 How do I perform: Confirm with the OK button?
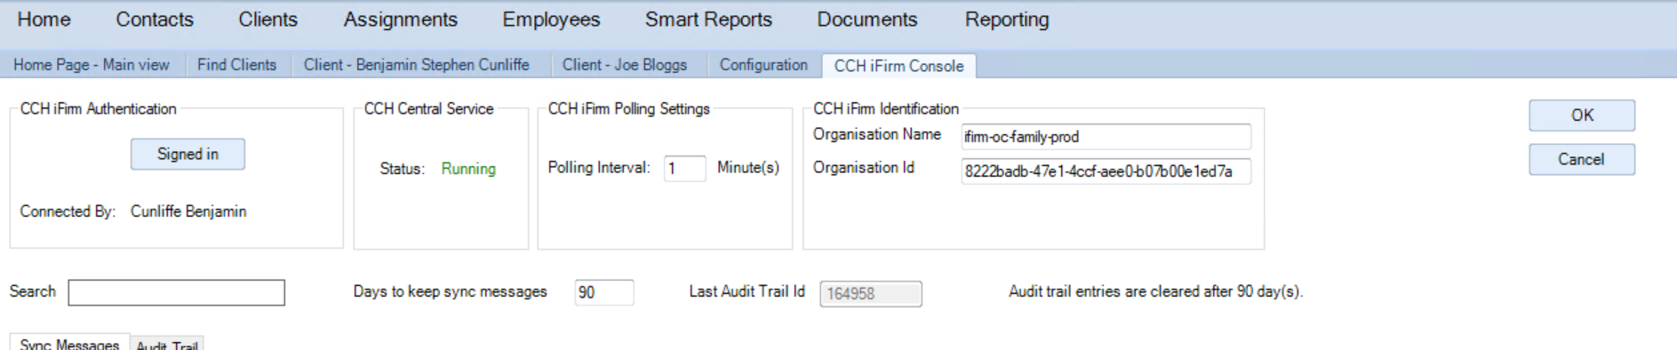click(x=1582, y=115)
